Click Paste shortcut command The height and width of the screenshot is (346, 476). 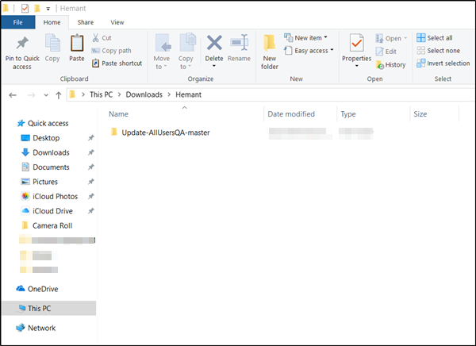coord(117,63)
